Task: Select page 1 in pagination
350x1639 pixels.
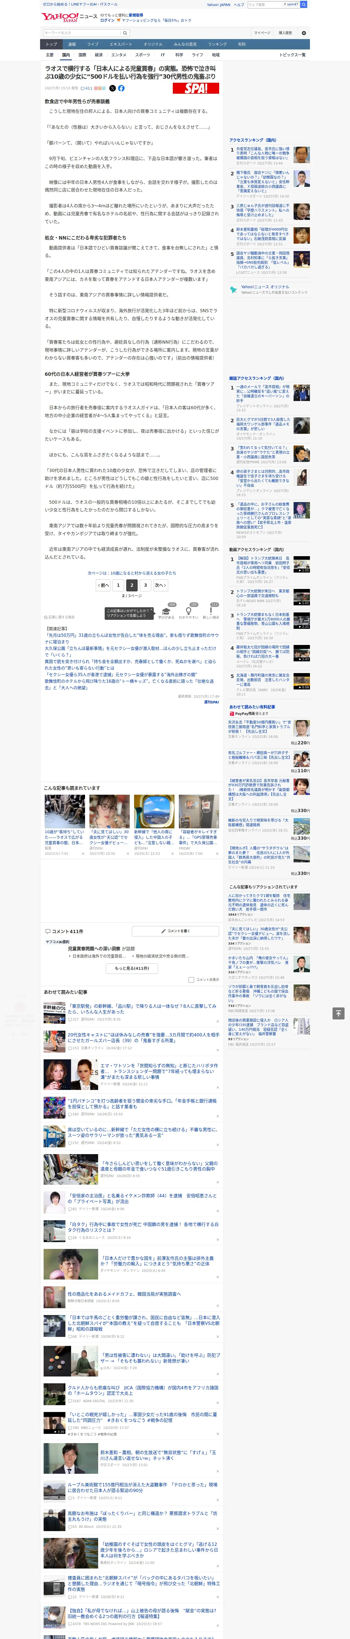Action: 118,585
